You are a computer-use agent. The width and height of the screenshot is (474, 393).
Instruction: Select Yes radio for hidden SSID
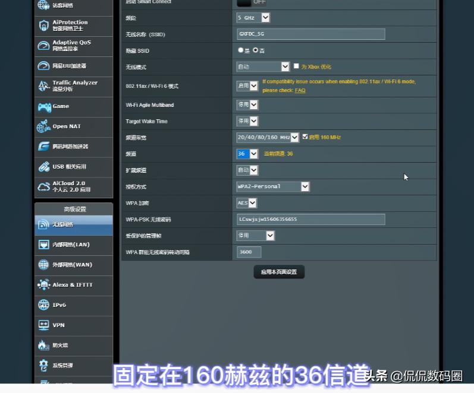241,50
